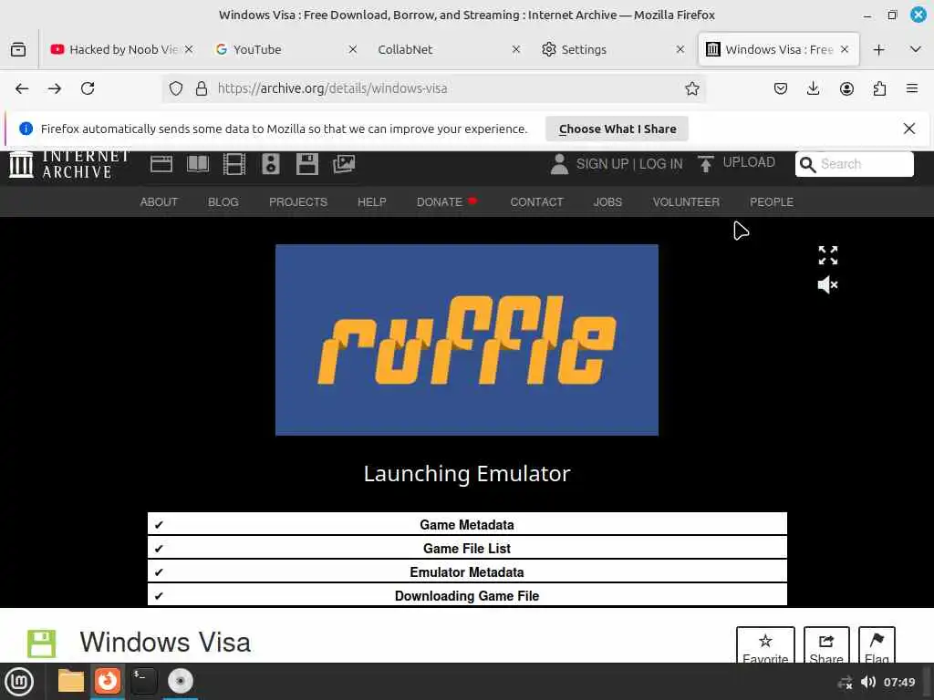Reload the current page
Screen dimensions: 934x700
[88, 88]
